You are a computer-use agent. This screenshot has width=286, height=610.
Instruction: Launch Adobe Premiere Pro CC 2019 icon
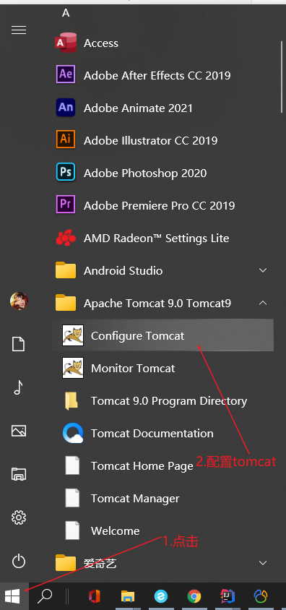click(66, 205)
